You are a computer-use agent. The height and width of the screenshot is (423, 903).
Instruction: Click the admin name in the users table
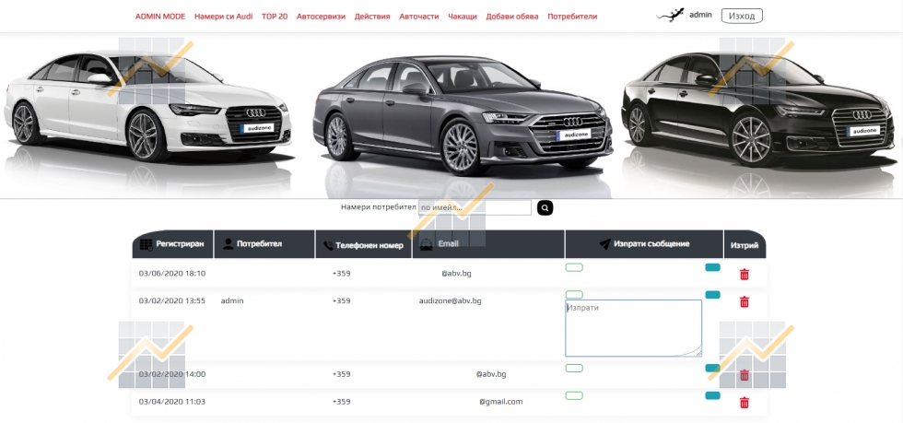coord(232,300)
